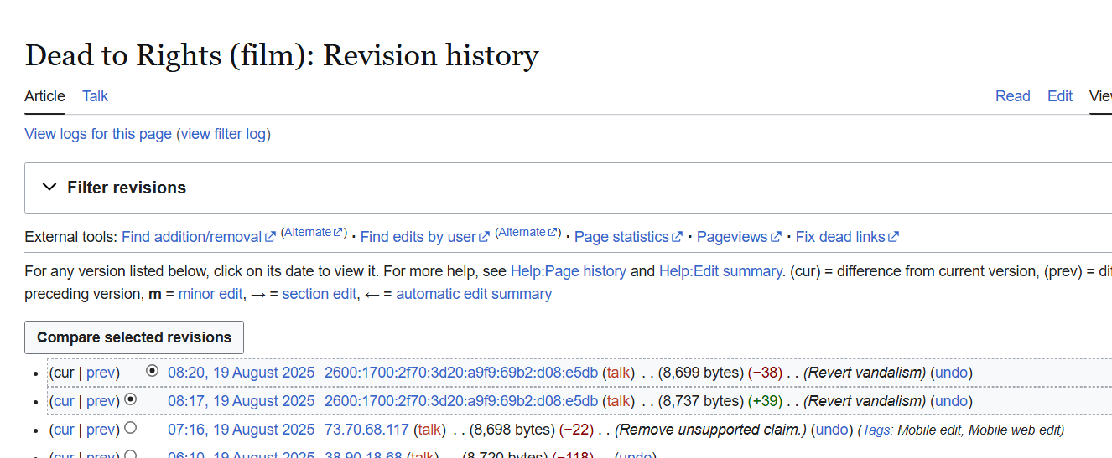Open Pageviews external link
The width and height of the screenshot is (1112, 458).
pos(739,237)
